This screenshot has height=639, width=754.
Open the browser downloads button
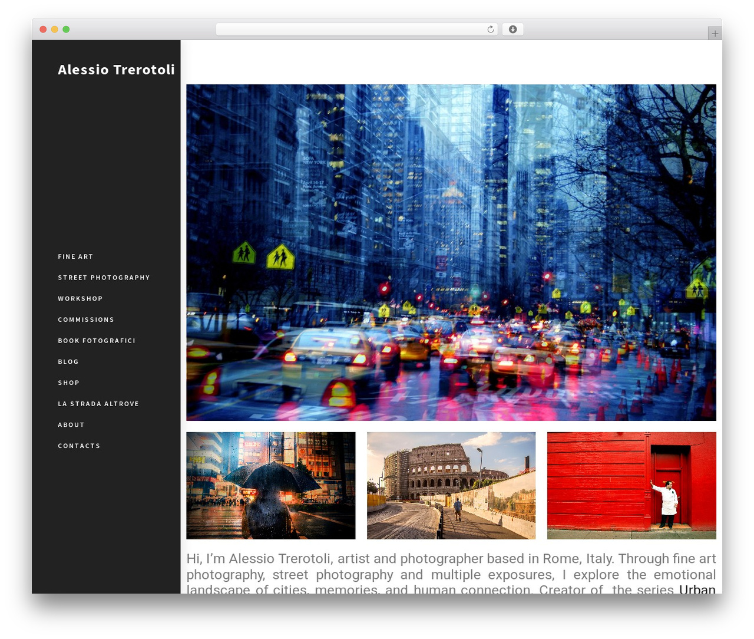tap(512, 29)
